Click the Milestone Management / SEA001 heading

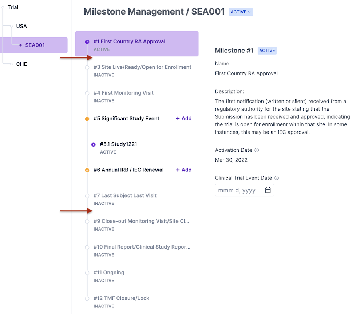tap(154, 12)
